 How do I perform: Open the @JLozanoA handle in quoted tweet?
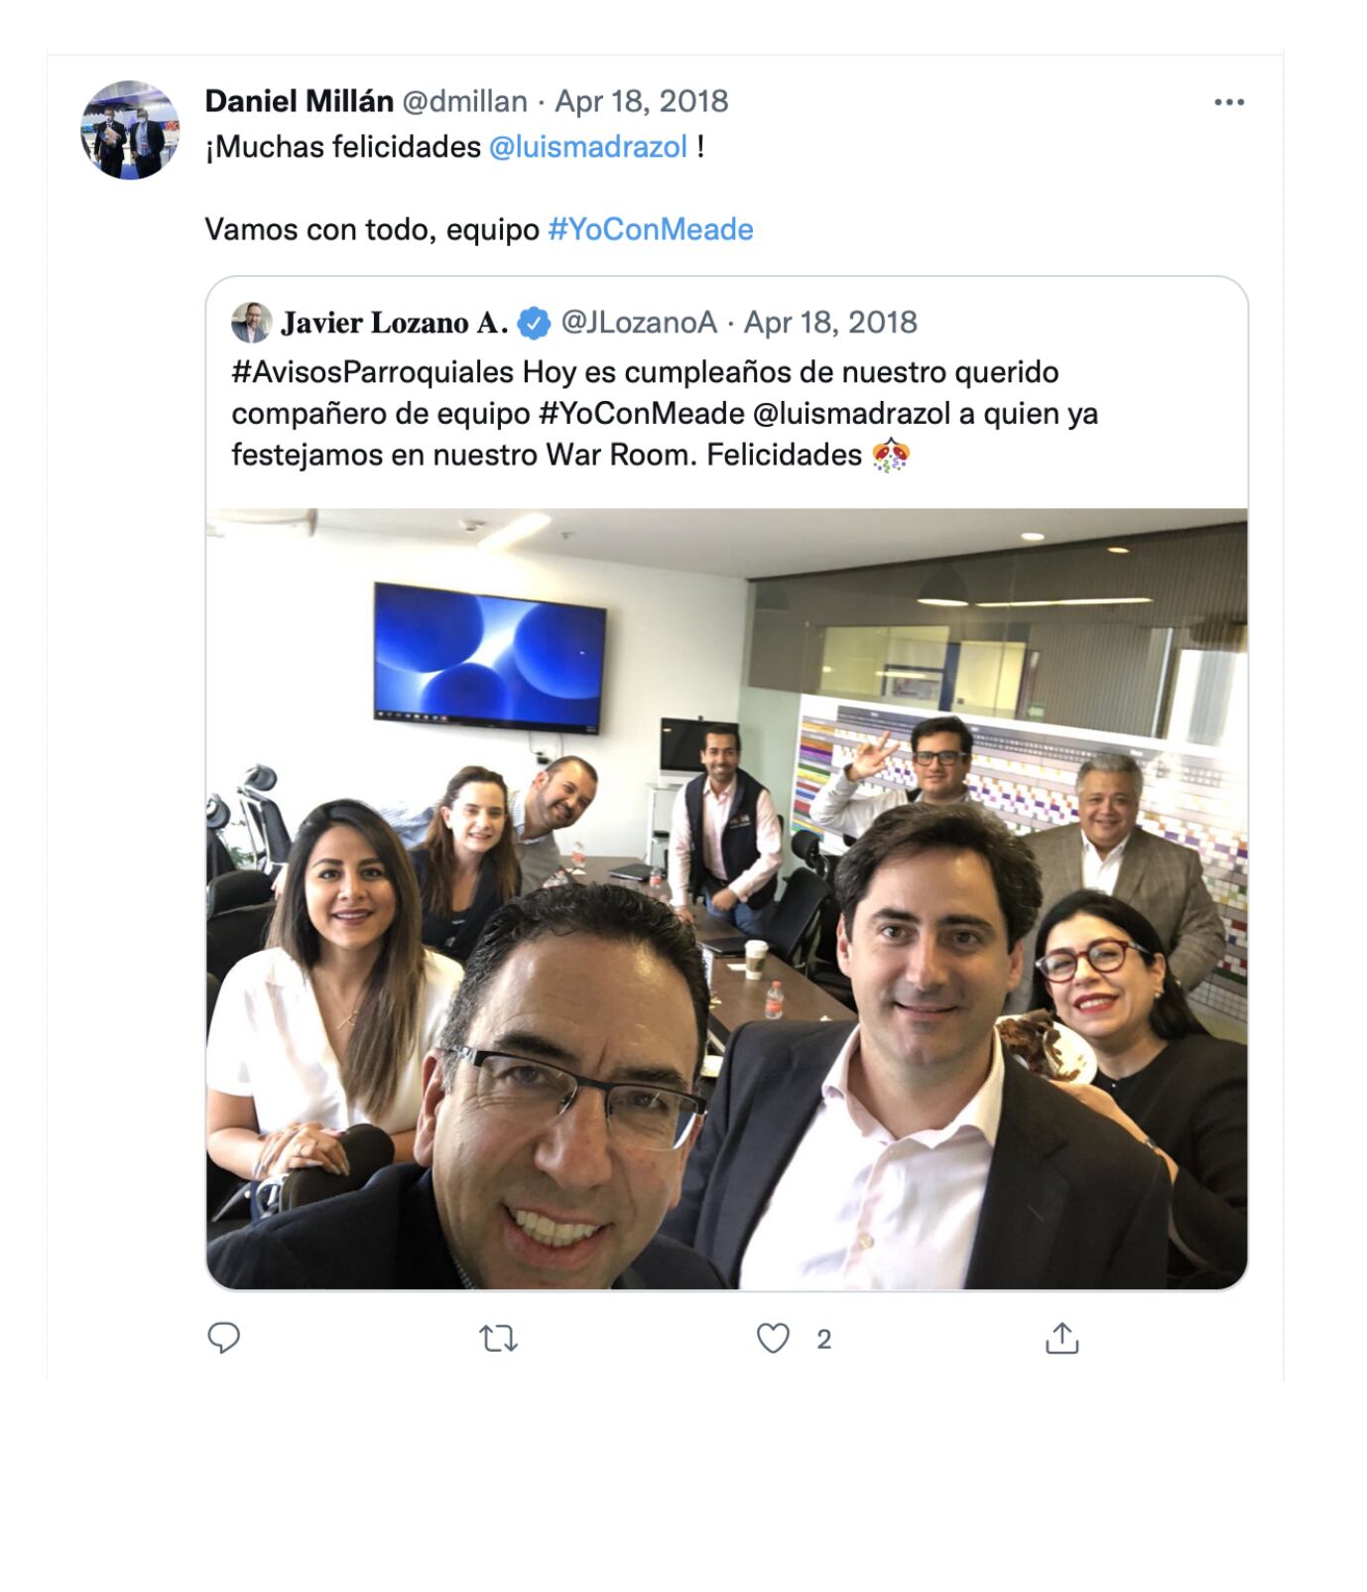639,323
